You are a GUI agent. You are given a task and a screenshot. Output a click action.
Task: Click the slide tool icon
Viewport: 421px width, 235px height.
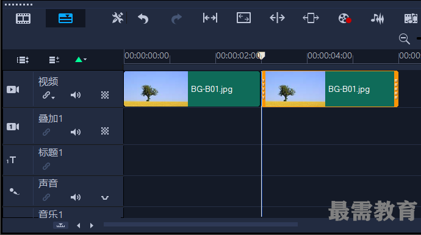coord(311,18)
